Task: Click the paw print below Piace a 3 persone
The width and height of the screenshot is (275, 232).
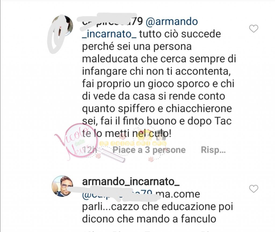Action: (151, 159)
